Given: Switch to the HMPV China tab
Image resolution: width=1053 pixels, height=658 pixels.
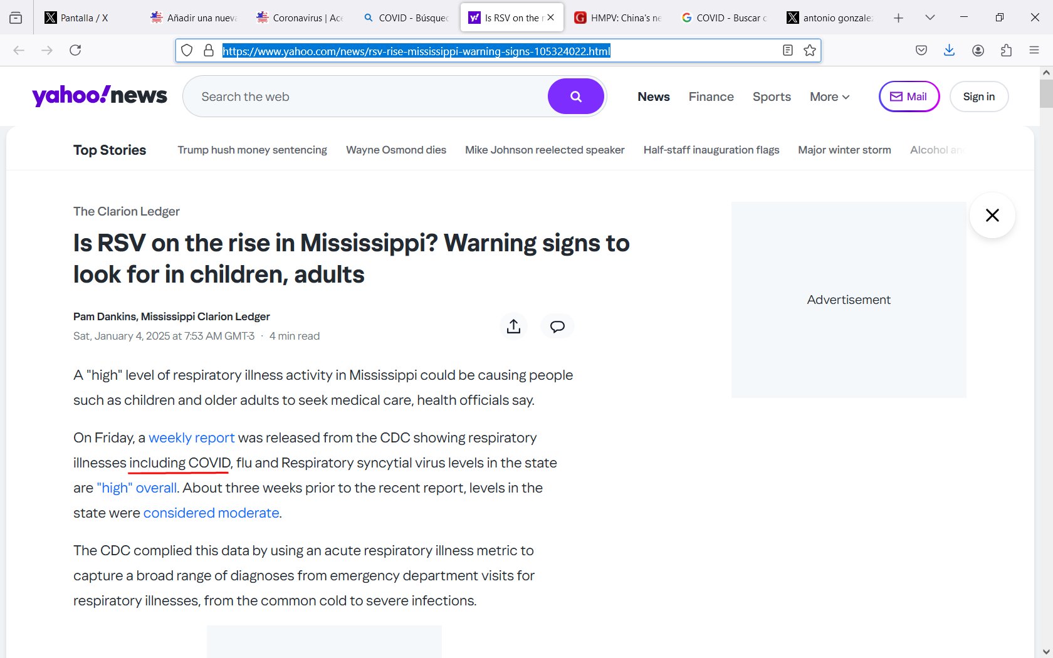Looking at the screenshot, I should [x=619, y=18].
